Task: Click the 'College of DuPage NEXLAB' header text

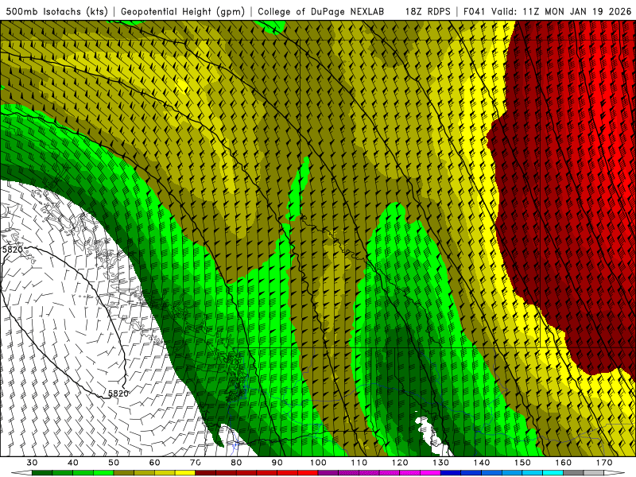Action: 321,11
